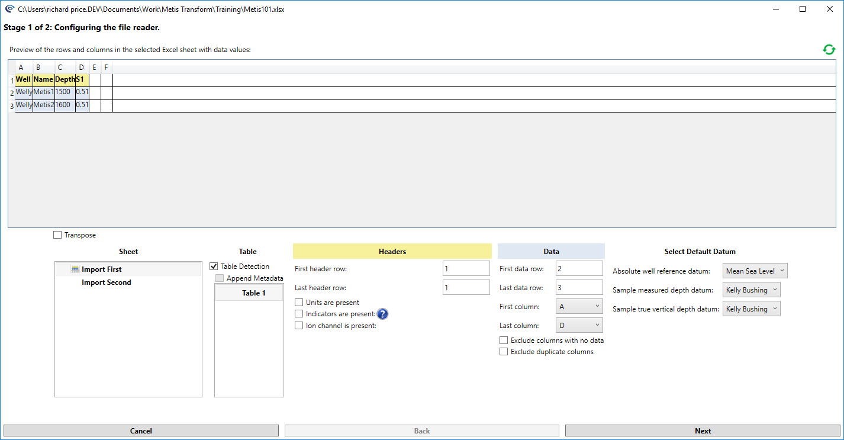Click row number 2 in the preview
Image resolution: width=844 pixels, height=440 pixels.
coord(12,93)
